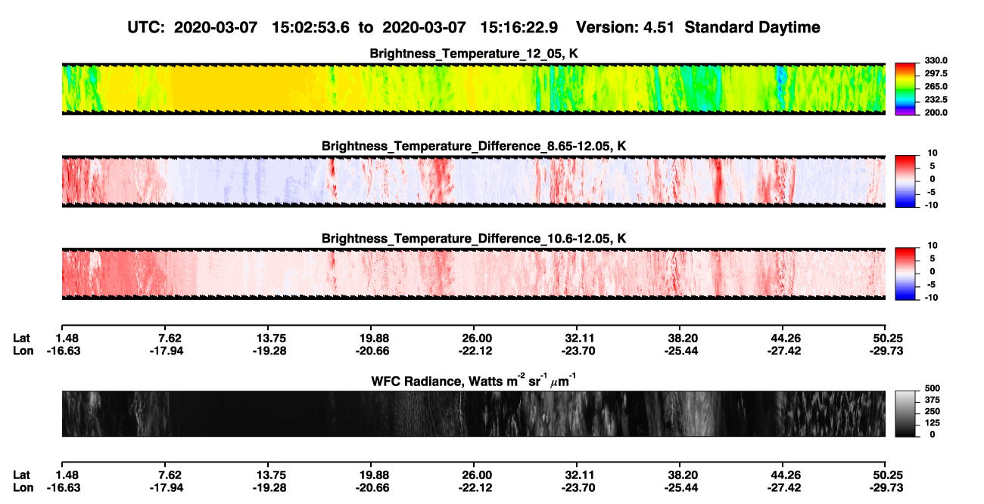Click the 330.0 color bar label
The width and height of the screenshot is (984, 504).
pyautogui.click(x=935, y=60)
